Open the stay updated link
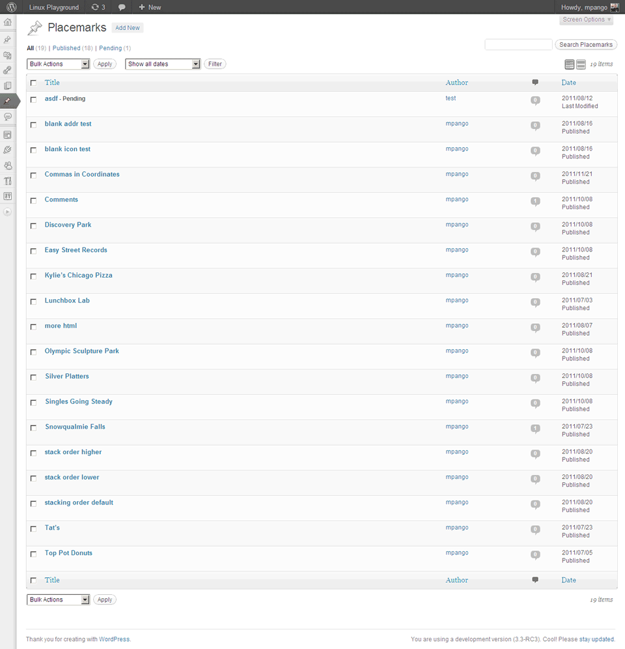Image resolution: width=625 pixels, height=649 pixels. (x=596, y=639)
